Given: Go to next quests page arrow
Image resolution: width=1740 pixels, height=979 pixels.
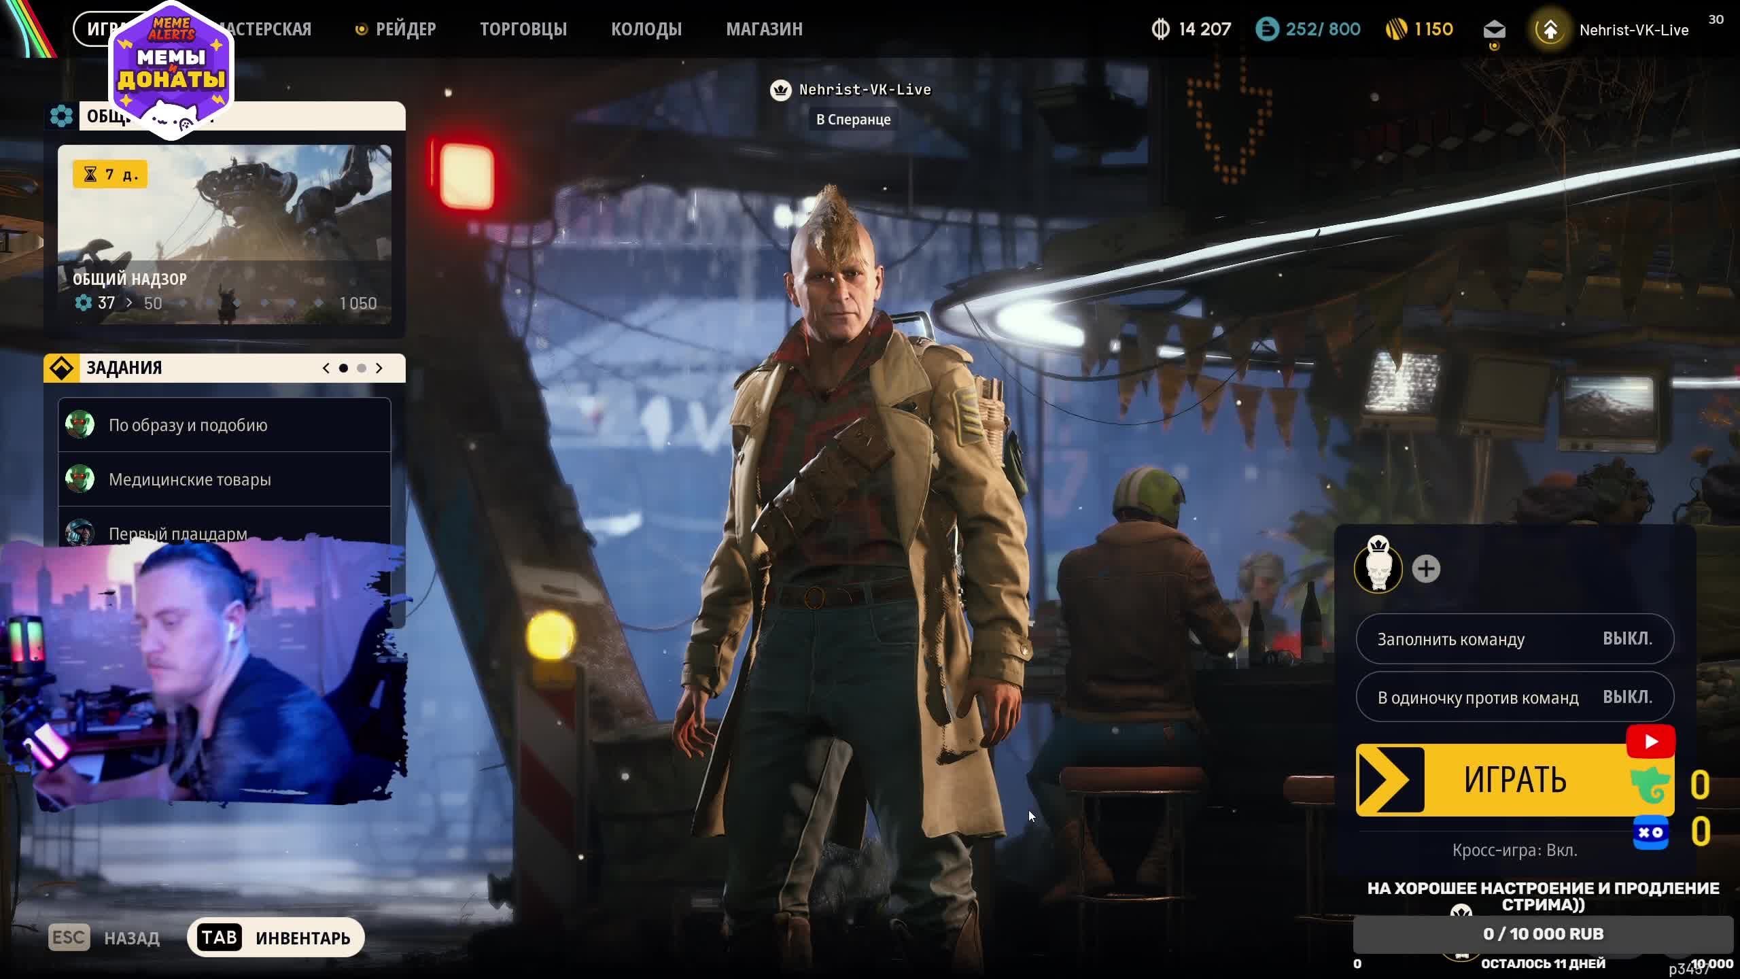Looking at the screenshot, I should 379,368.
